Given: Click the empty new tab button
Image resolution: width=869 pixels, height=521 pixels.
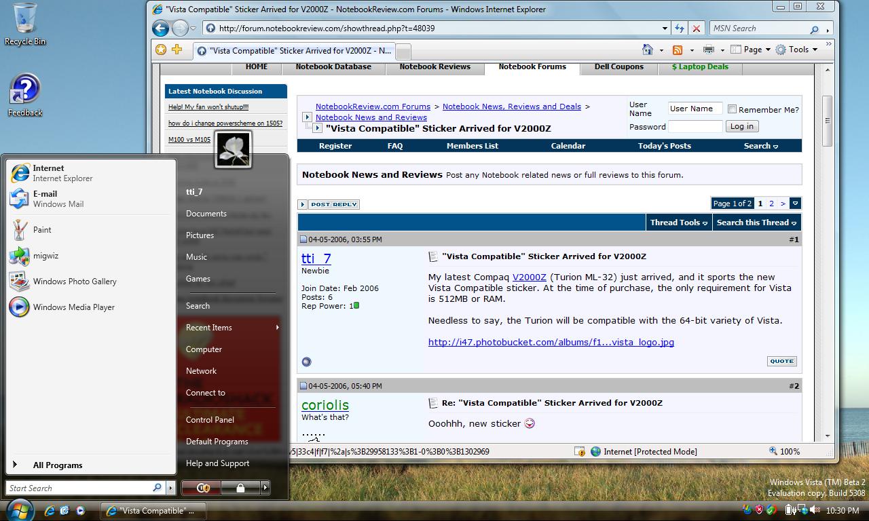Looking at the screenshot, I should [403, 52].
